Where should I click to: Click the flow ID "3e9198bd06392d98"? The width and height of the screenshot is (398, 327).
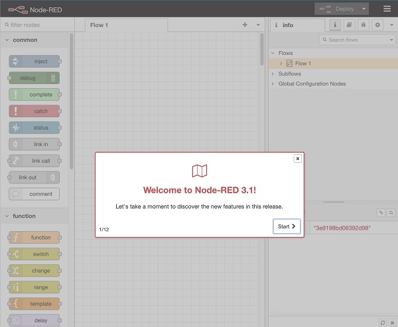click(342, 228)
